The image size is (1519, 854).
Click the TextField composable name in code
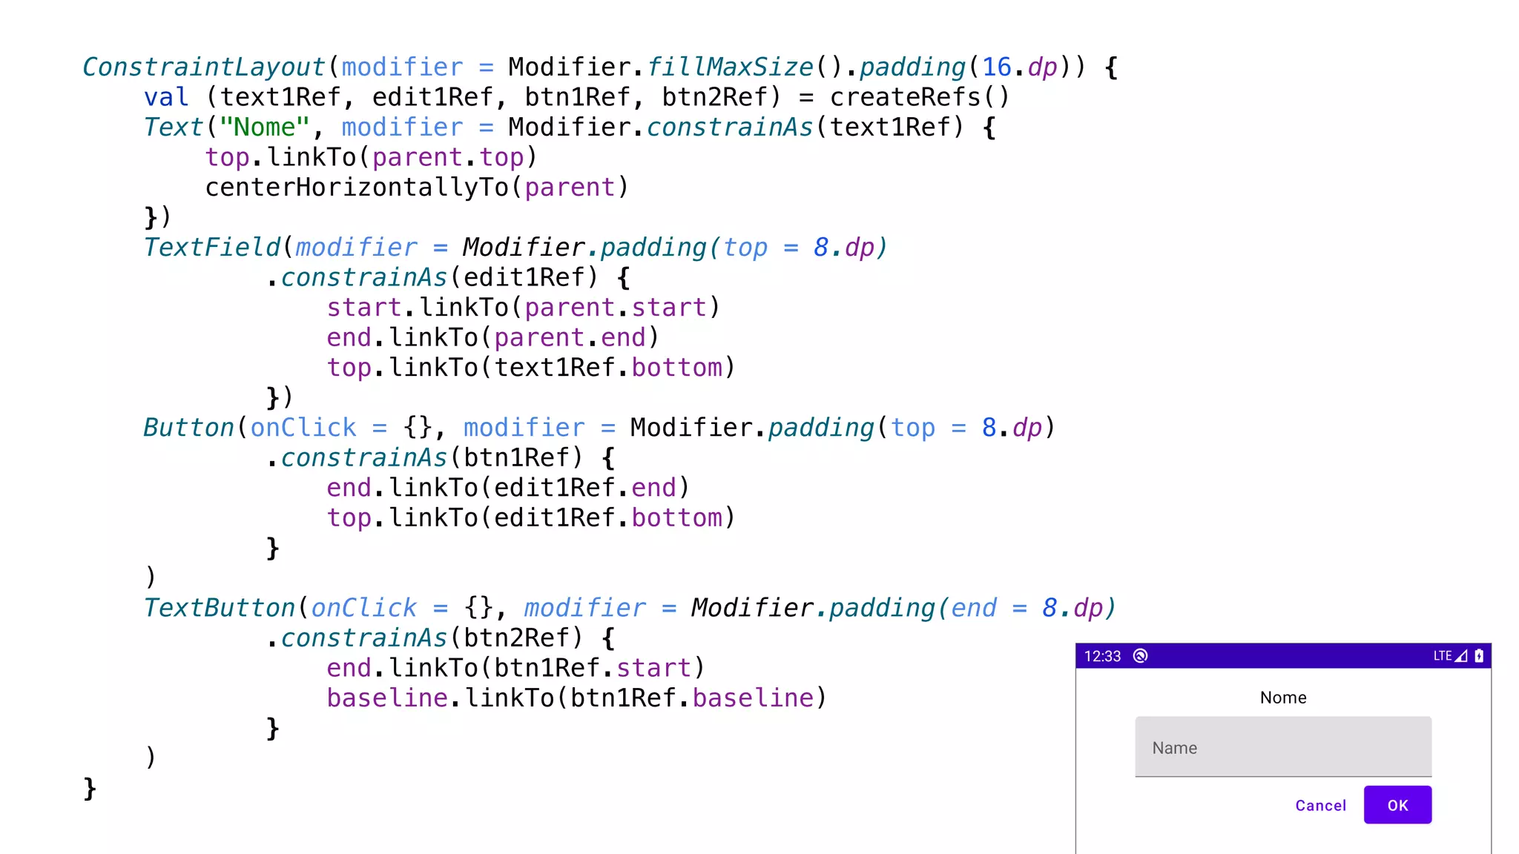click(x=212, y=248)
